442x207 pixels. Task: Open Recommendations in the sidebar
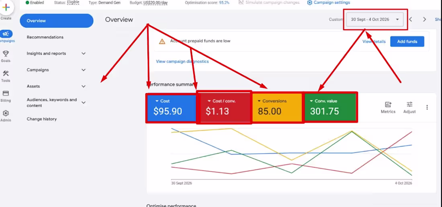point(45,37)
